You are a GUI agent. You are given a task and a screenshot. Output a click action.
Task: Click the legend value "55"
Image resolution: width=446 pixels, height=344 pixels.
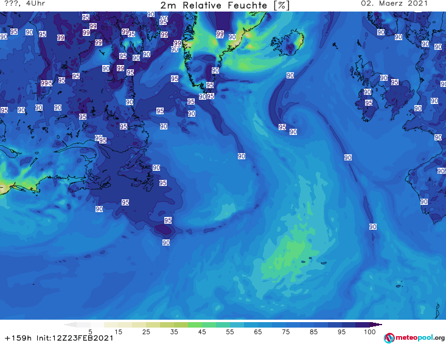pos(230,332)
